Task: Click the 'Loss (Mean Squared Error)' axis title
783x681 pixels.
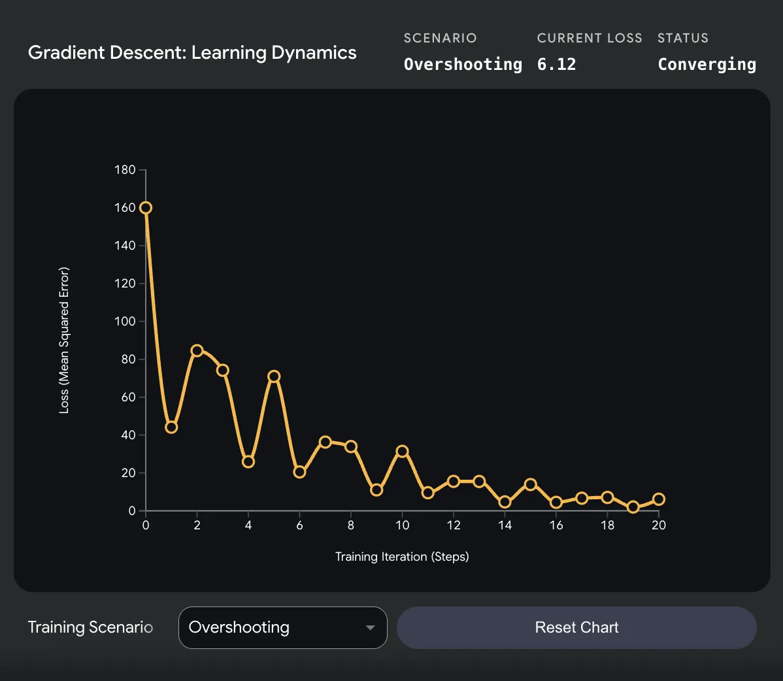Action: [x=64, y=340]
